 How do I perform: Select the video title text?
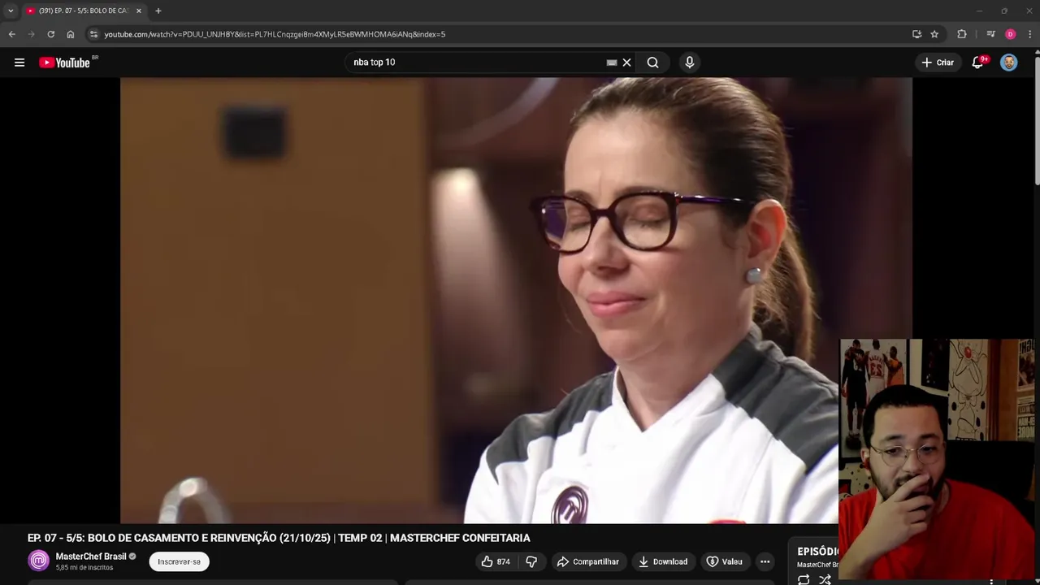point(279,538)
